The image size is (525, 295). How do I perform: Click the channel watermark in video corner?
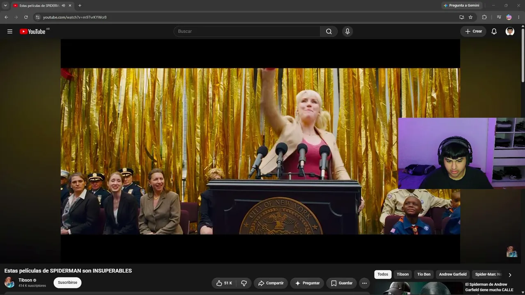coord(512,252)
